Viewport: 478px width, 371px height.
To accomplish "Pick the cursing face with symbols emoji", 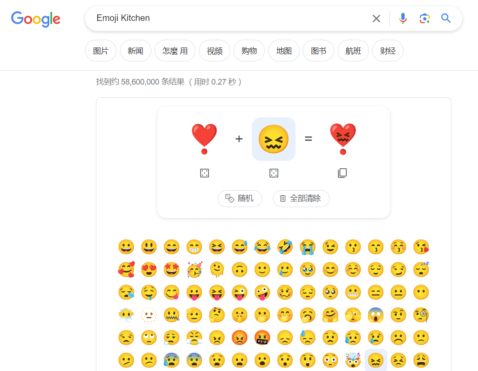I will point(262,338).
